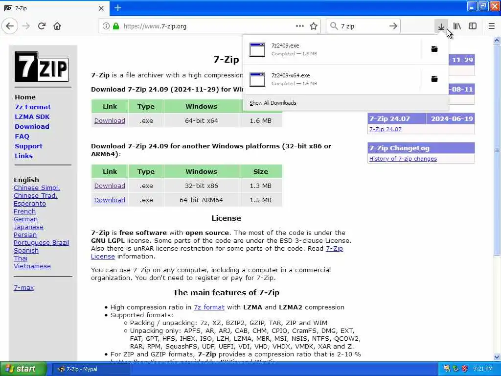Reload the current page
Viewport: 501px width, 376px height.
(42, 26)
